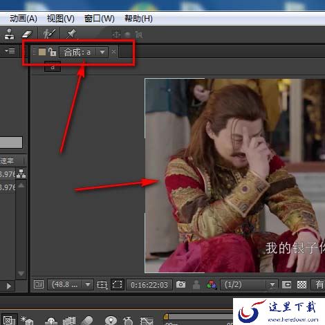Click the composition label color swatch
This screenshot has width=325, height=325.
click(x=42, y=52)
